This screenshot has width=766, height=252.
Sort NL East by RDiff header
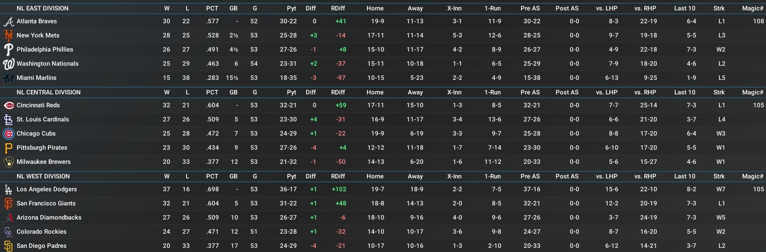[338, 8]
